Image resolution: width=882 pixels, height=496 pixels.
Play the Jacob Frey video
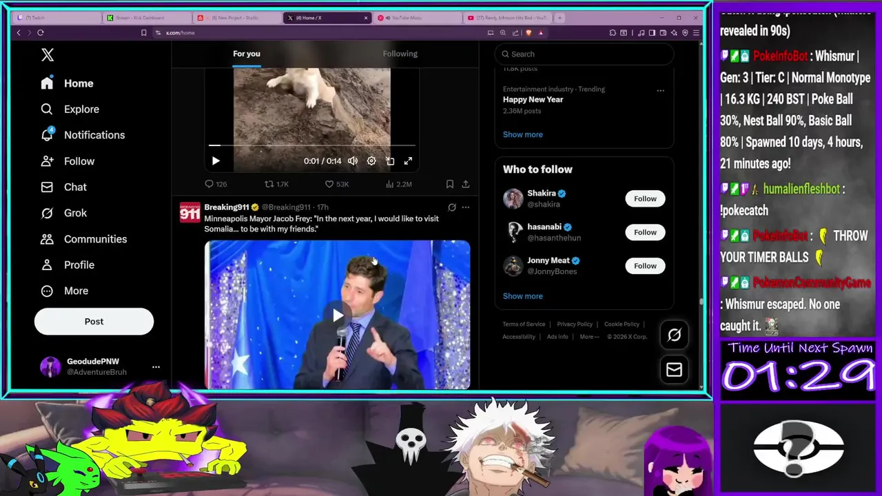pos(338,316)
